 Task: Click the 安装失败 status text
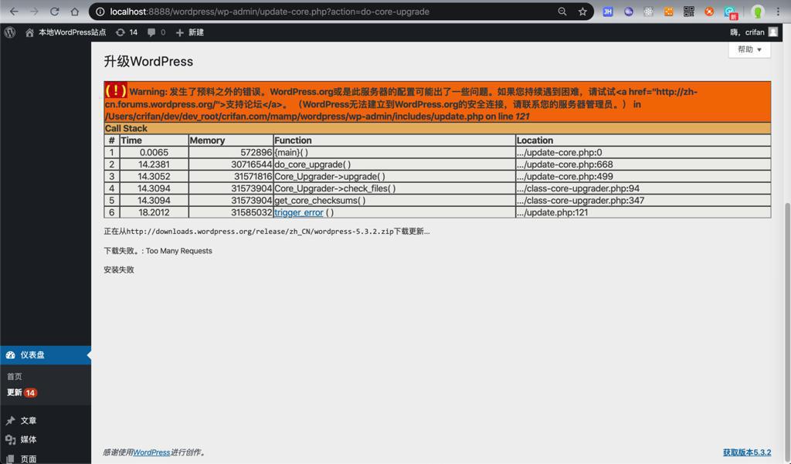tap(119, 269)
